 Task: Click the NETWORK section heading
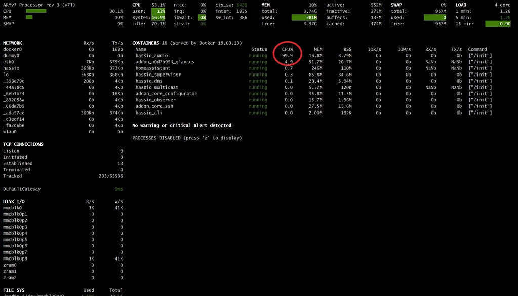pos(13,43)
